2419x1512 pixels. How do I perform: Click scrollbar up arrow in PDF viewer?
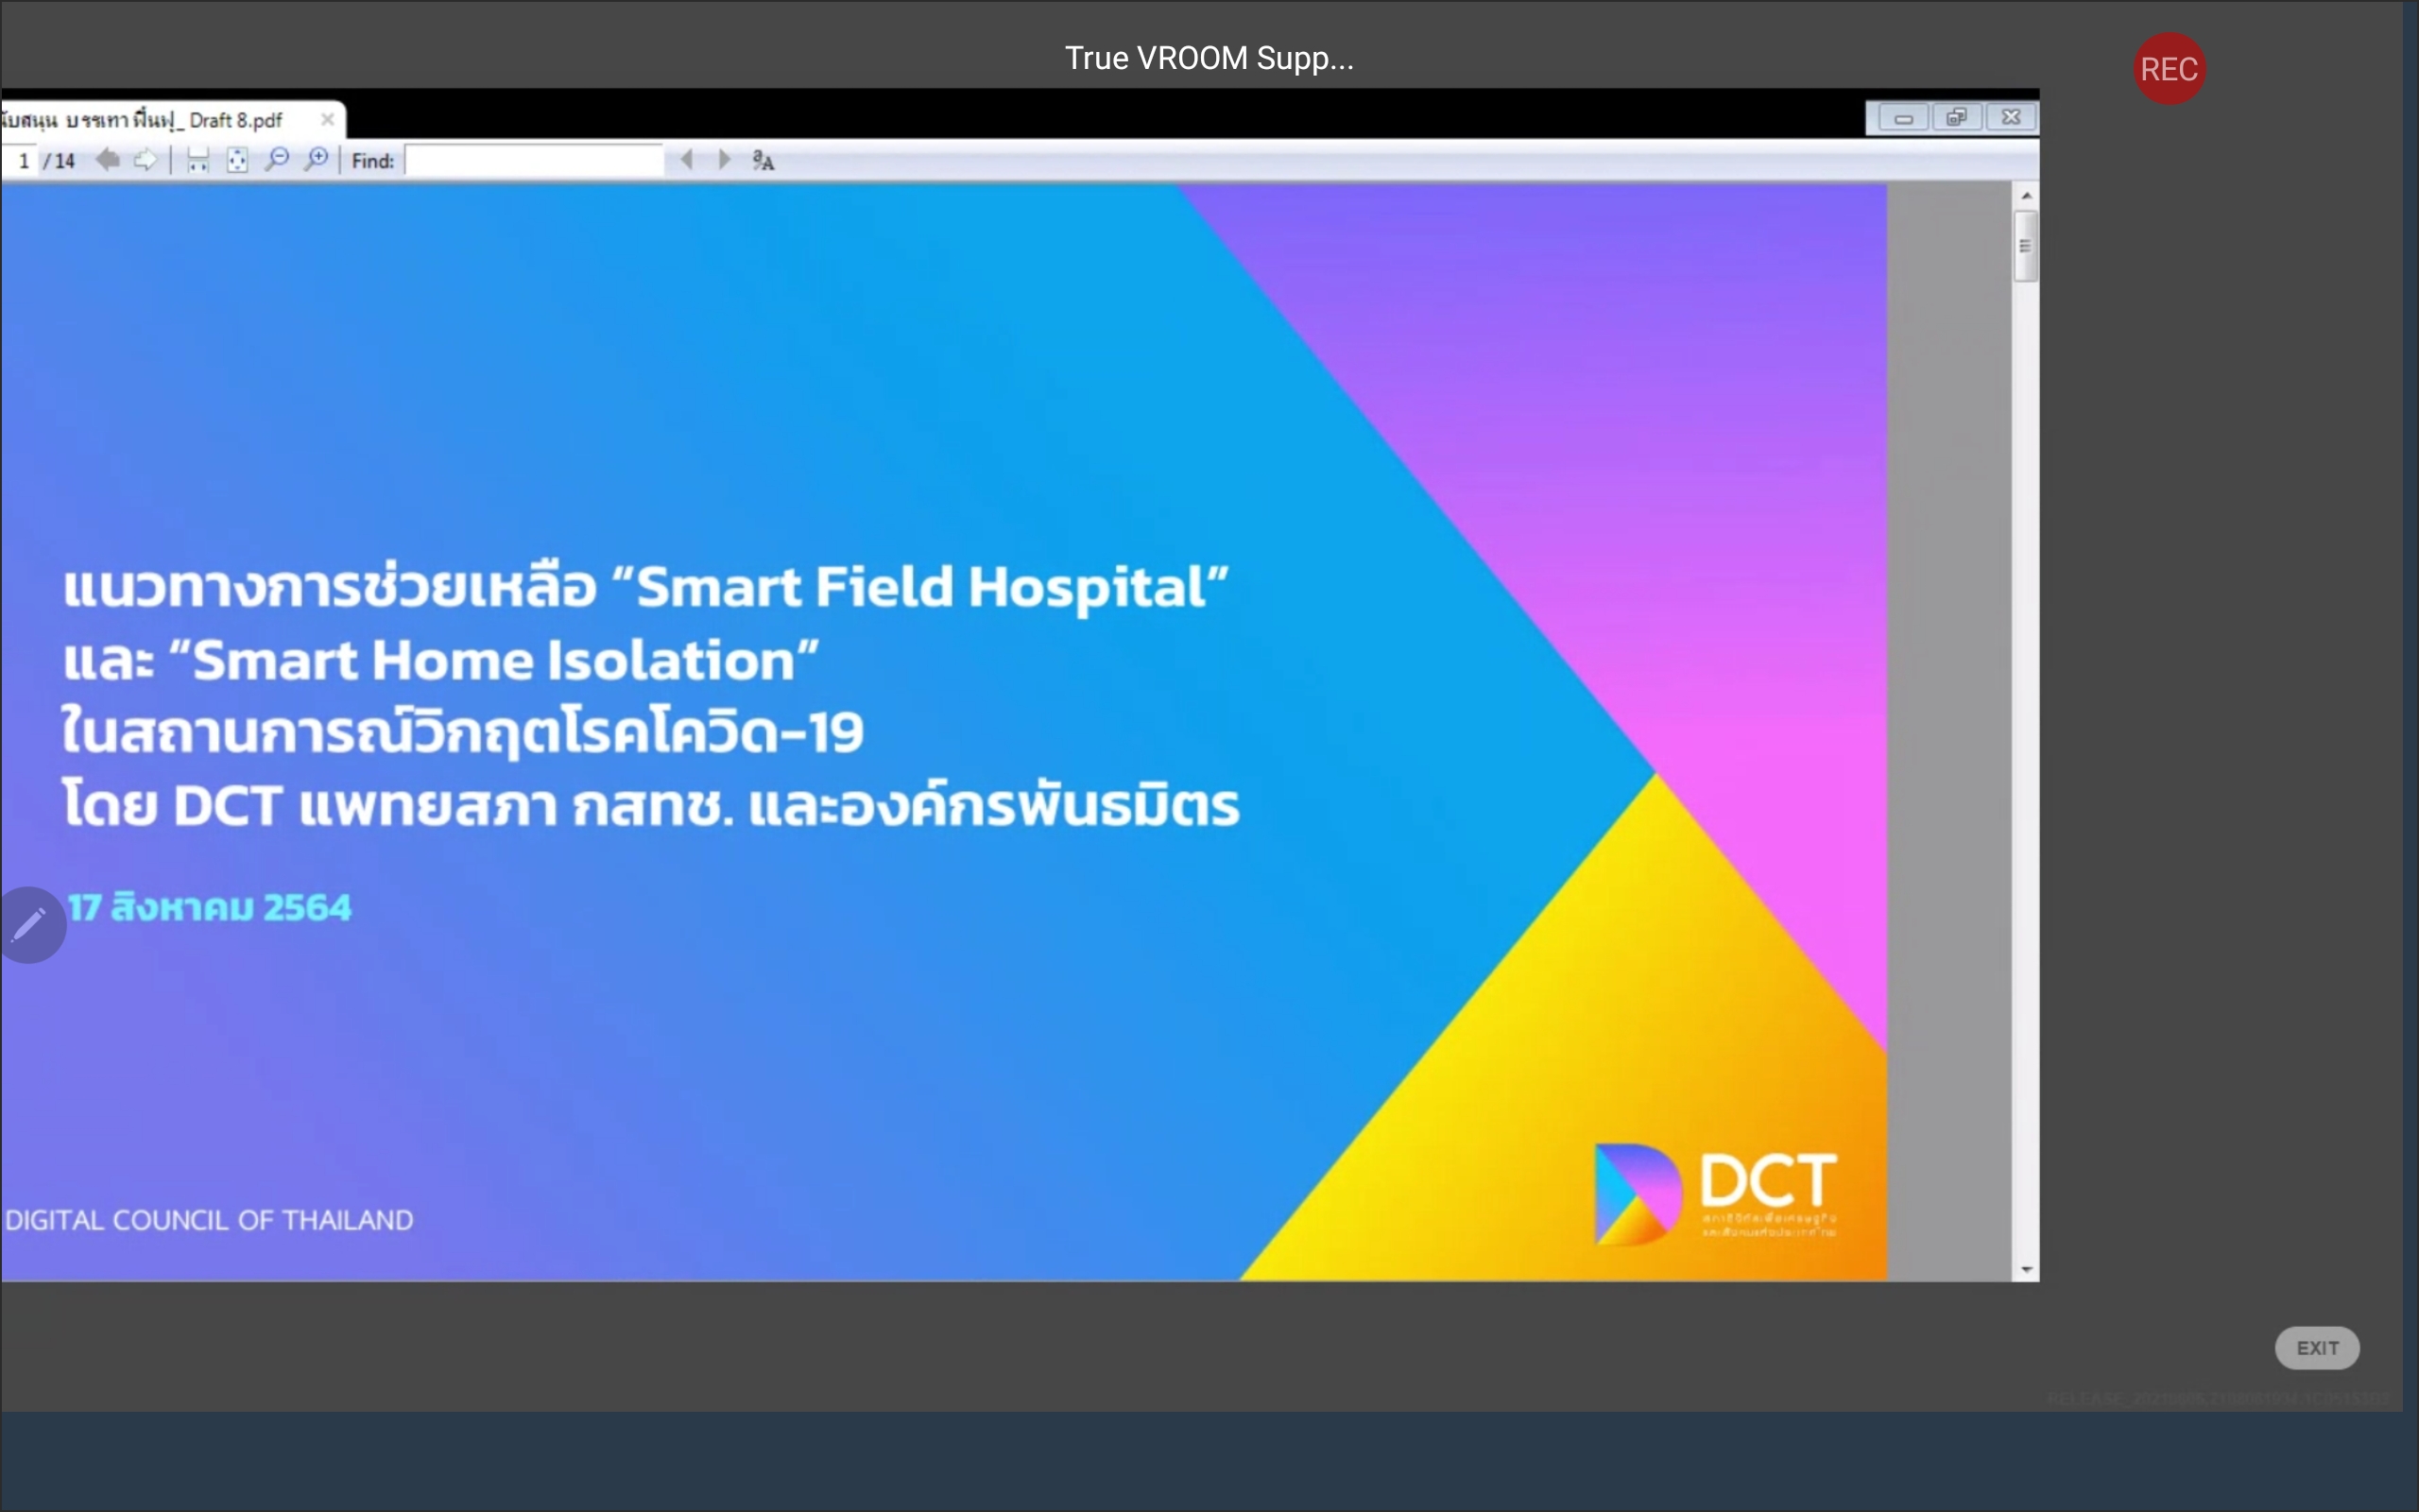click(x=2026, y=196)
